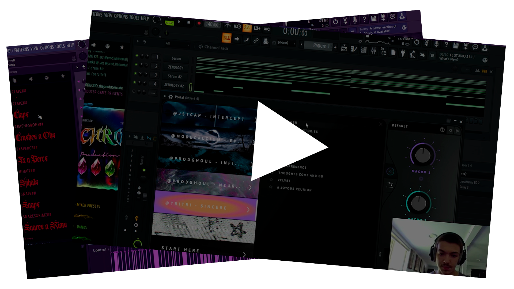Open the help question mark, front window
This screenshot has height=289, width=514.
[x=446, y=45]
